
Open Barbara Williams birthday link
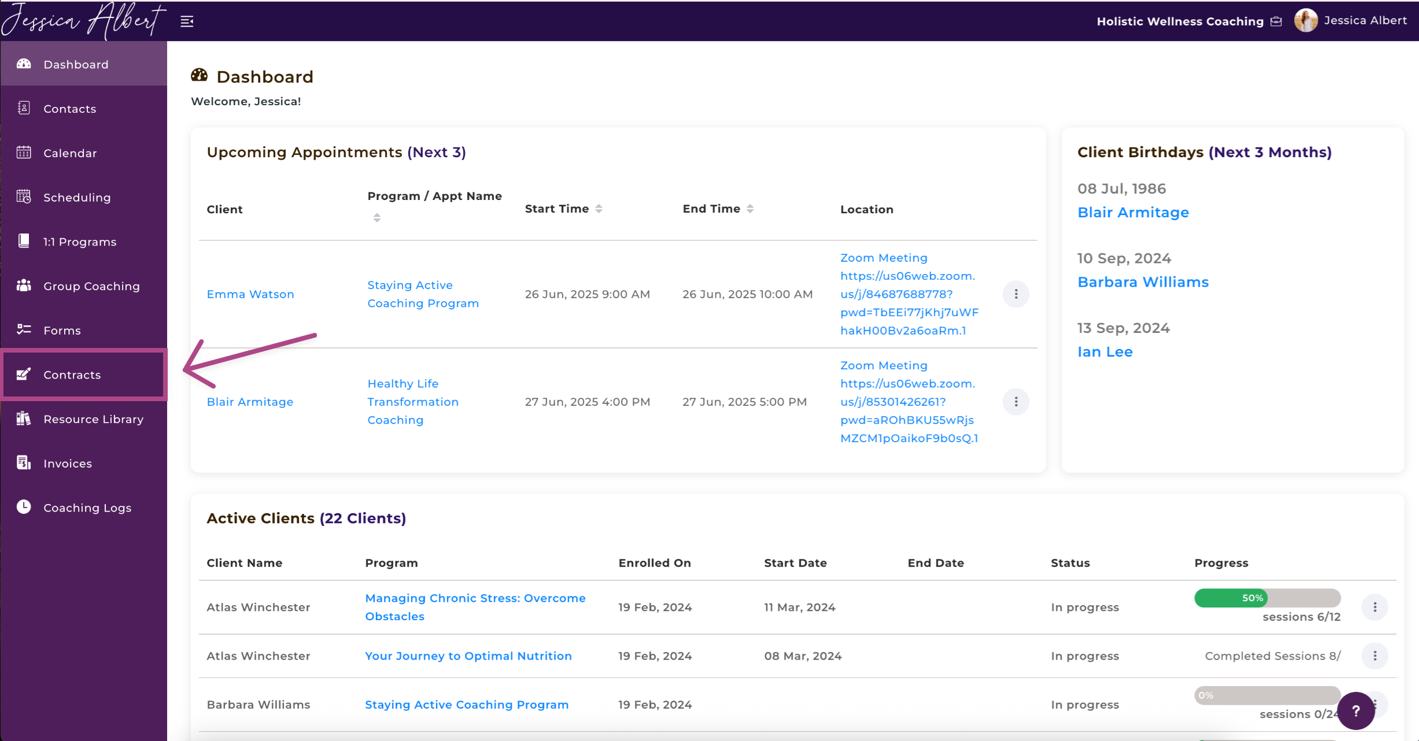(1143, 282)
